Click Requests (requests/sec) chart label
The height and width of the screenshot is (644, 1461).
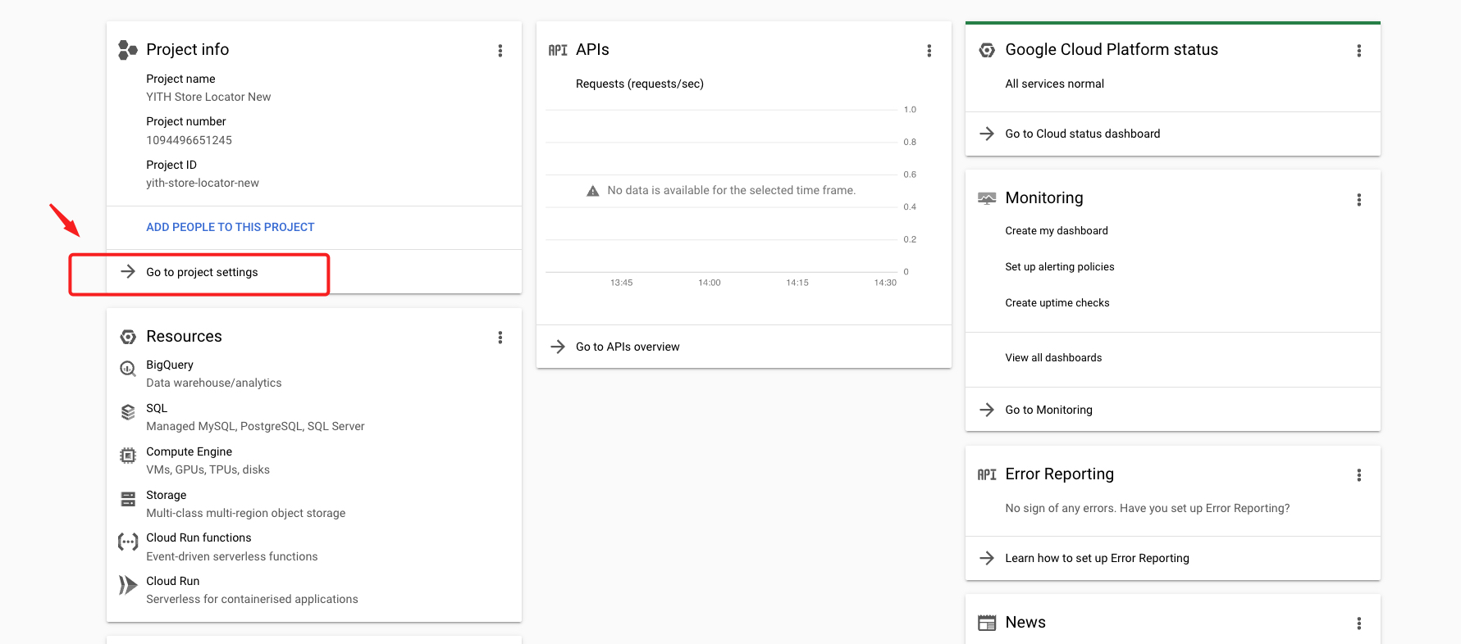coord(640,84)
